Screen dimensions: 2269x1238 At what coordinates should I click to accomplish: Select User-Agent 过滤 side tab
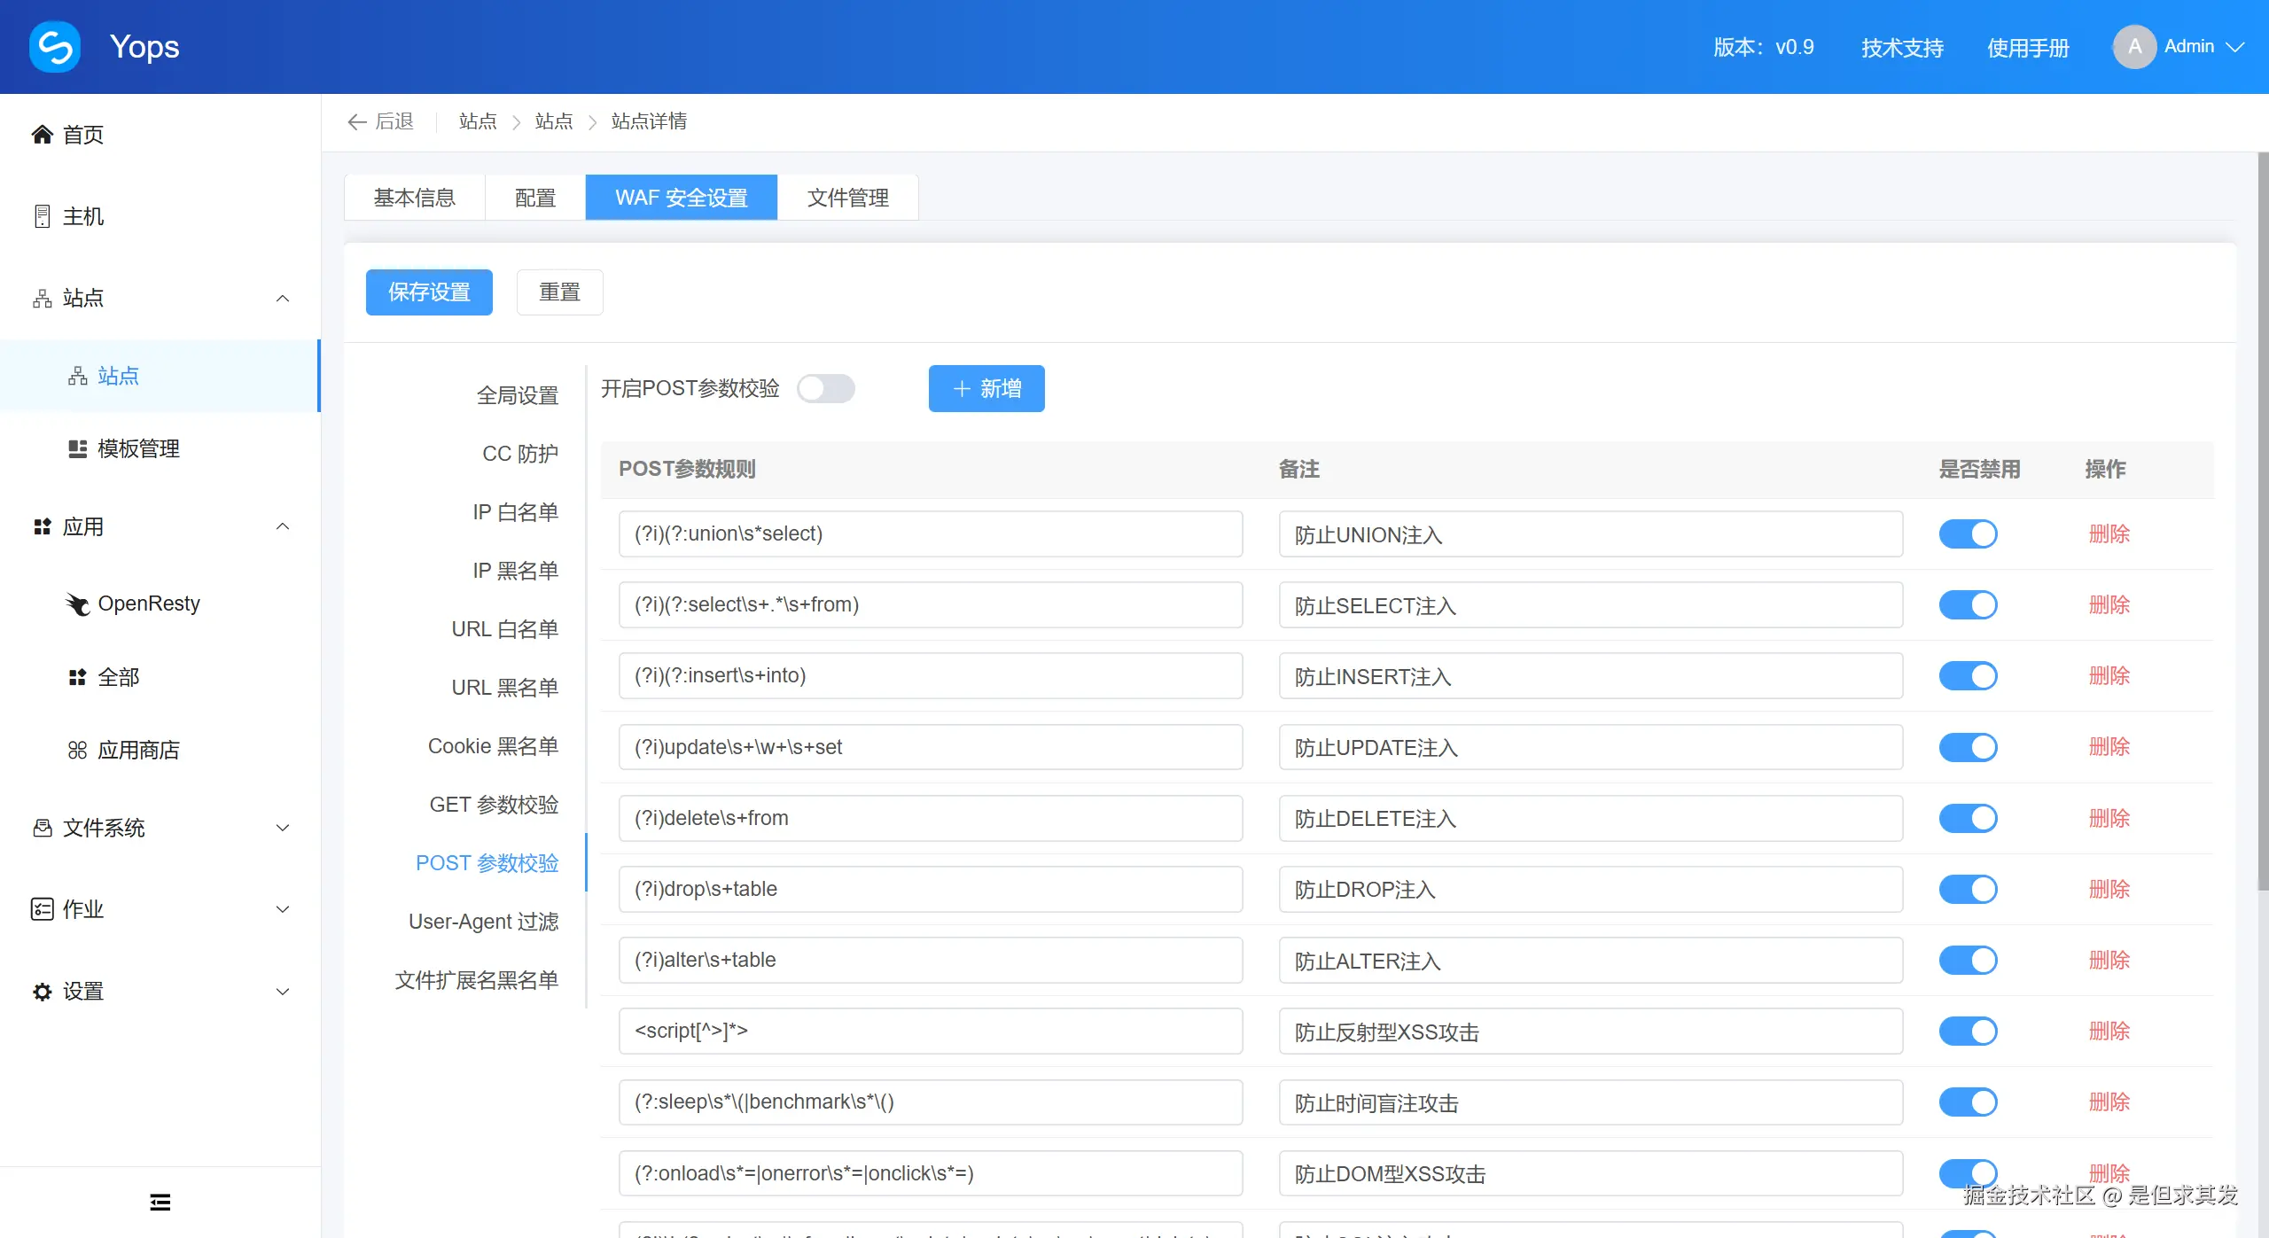483,922
